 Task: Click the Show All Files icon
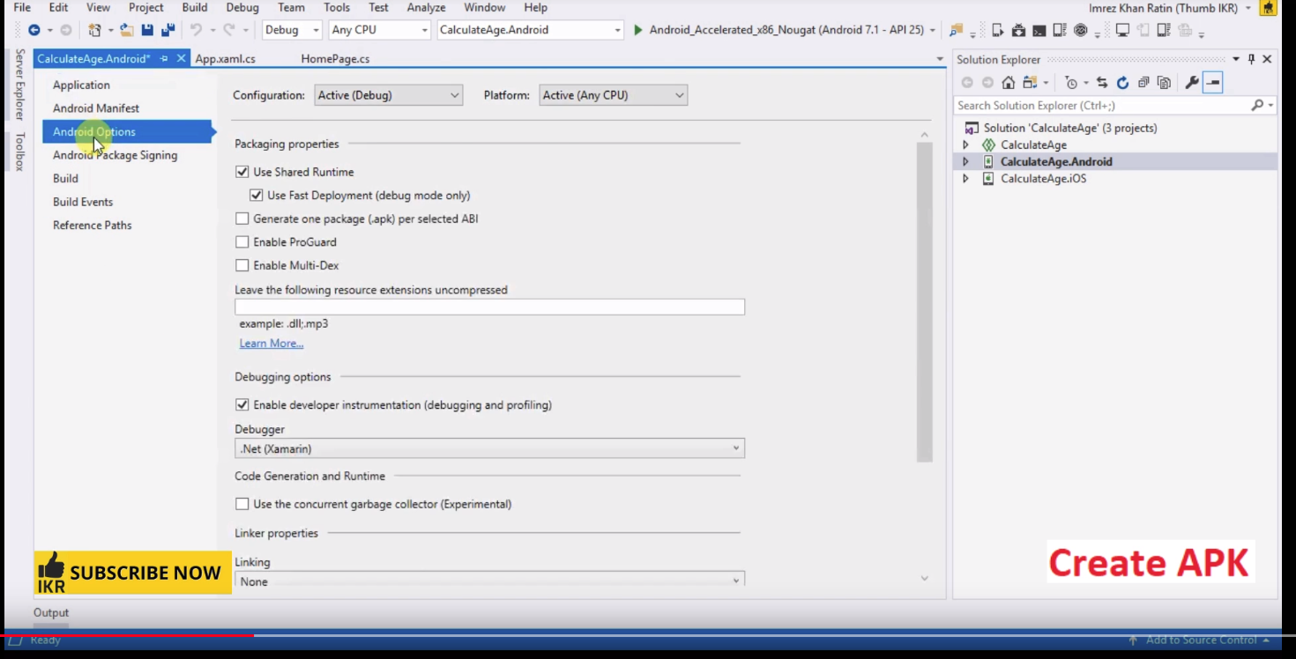pyautogui.click(x=1164, y=83)
